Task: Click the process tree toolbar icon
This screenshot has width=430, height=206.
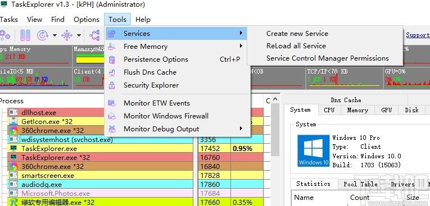Action: point(95,35)
